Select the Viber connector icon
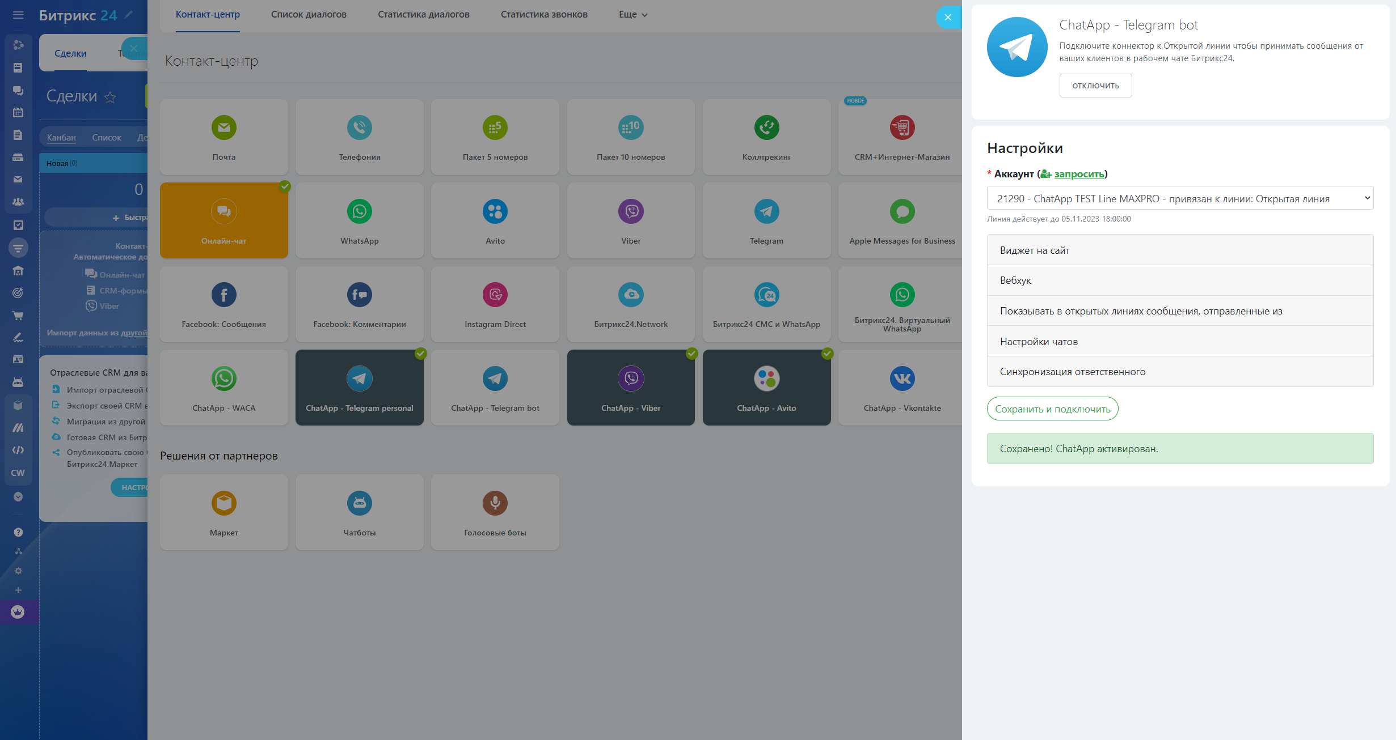 pos(631,212)
